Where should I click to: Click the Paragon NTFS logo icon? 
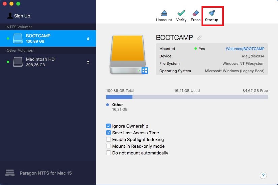[x=10, y=173]
